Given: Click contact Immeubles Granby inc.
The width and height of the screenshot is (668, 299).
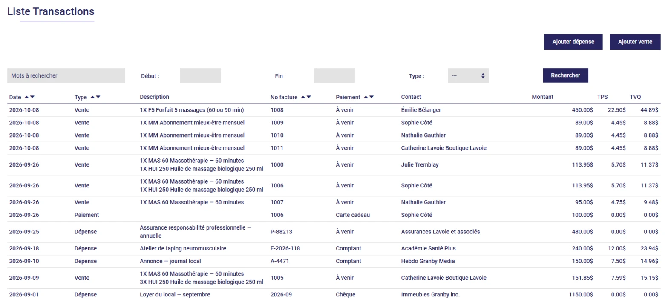Looking at the screenshot, I should 430,295.
